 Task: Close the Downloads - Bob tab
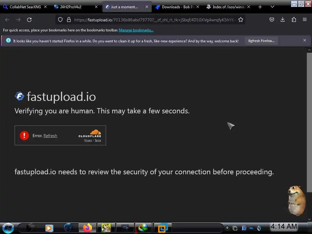coord(198,7)
